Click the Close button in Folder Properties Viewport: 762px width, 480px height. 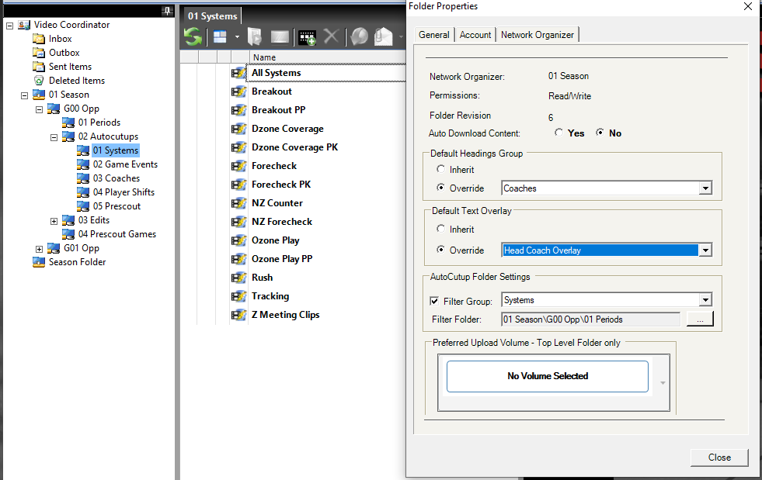tap(719, 458)
